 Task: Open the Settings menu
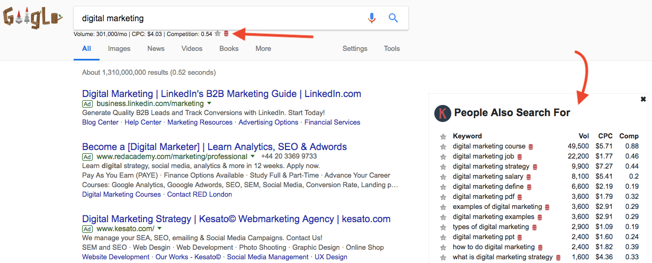pos(355,48)
